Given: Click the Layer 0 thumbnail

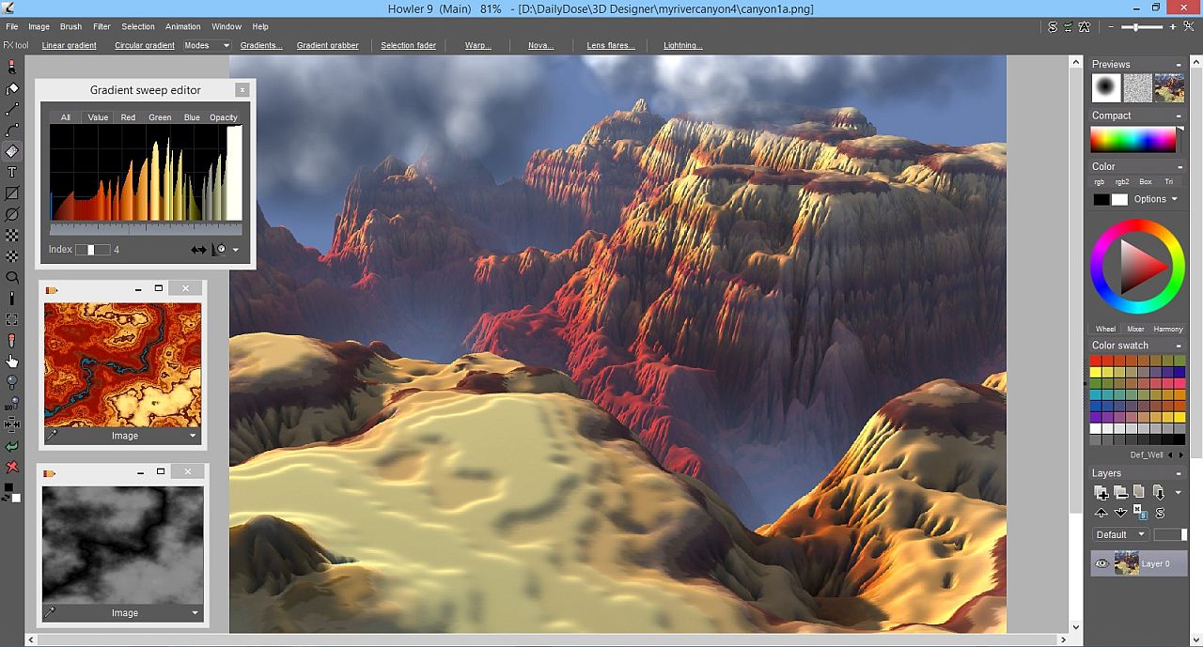Looking at the screenshot, I should [1128, 563].
